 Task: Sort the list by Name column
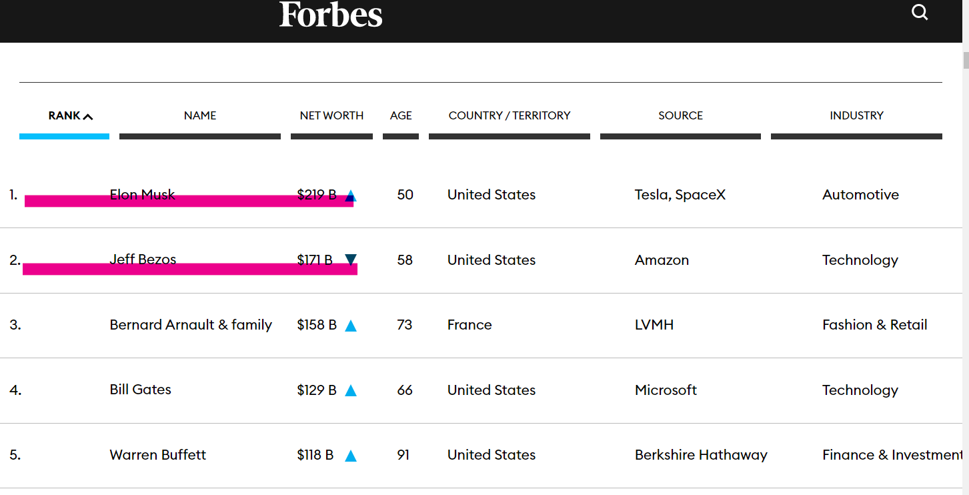pos(200,115)
